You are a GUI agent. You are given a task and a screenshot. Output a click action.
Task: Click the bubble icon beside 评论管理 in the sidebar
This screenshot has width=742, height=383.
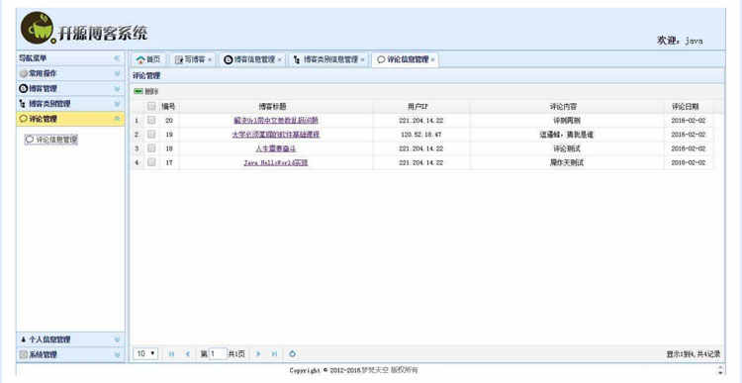pyautogui.click(x=23, y=119)
